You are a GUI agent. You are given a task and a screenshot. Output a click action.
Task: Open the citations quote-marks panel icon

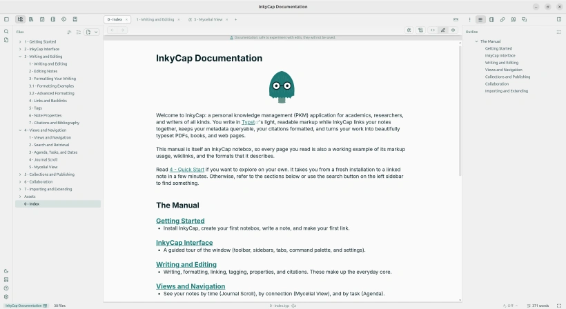[514, 19]
